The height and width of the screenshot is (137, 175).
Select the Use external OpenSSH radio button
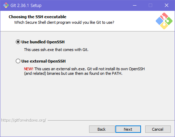point(18,61)
